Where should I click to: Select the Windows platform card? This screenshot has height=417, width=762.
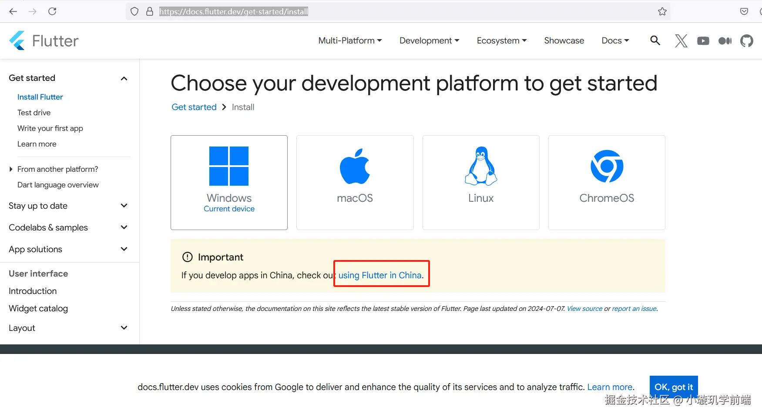[x=229, y=182]
